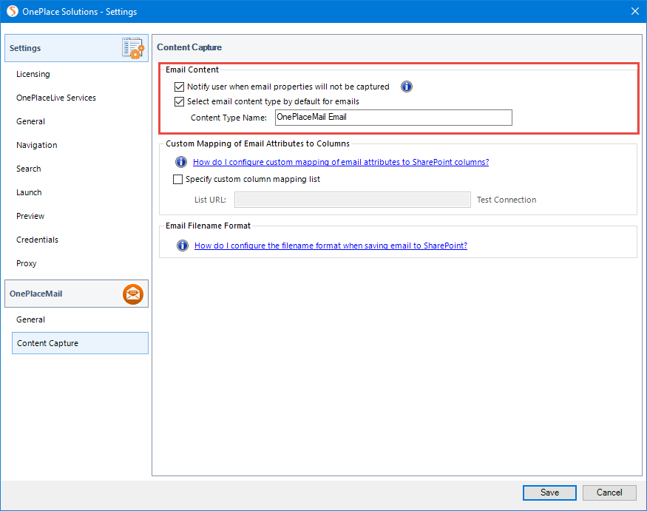Click the orange OnePlaceMail envelope icon

click(x=133, y=294)
